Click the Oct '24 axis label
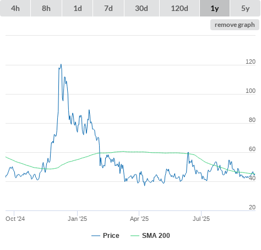Viewport: 261px width, 250px height. point(15,219)
